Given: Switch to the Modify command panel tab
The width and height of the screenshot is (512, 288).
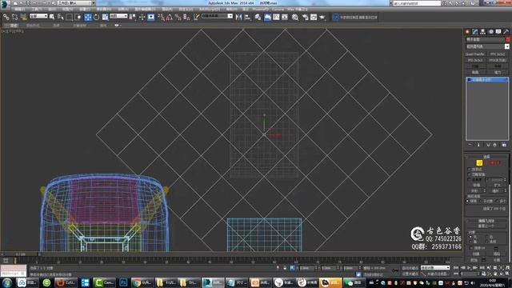Looking at the screenshot, I should click(475, 32).
